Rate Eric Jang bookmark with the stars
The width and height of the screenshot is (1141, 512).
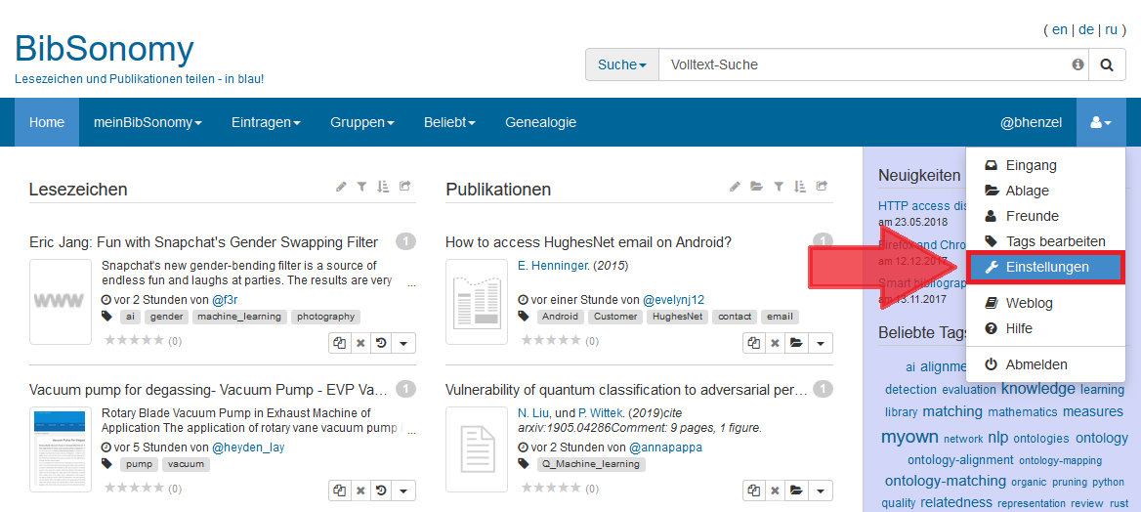135,340
